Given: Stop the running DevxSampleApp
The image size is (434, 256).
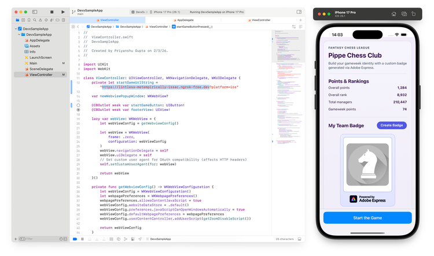Looking at the screenshot, I should [52, 12].
